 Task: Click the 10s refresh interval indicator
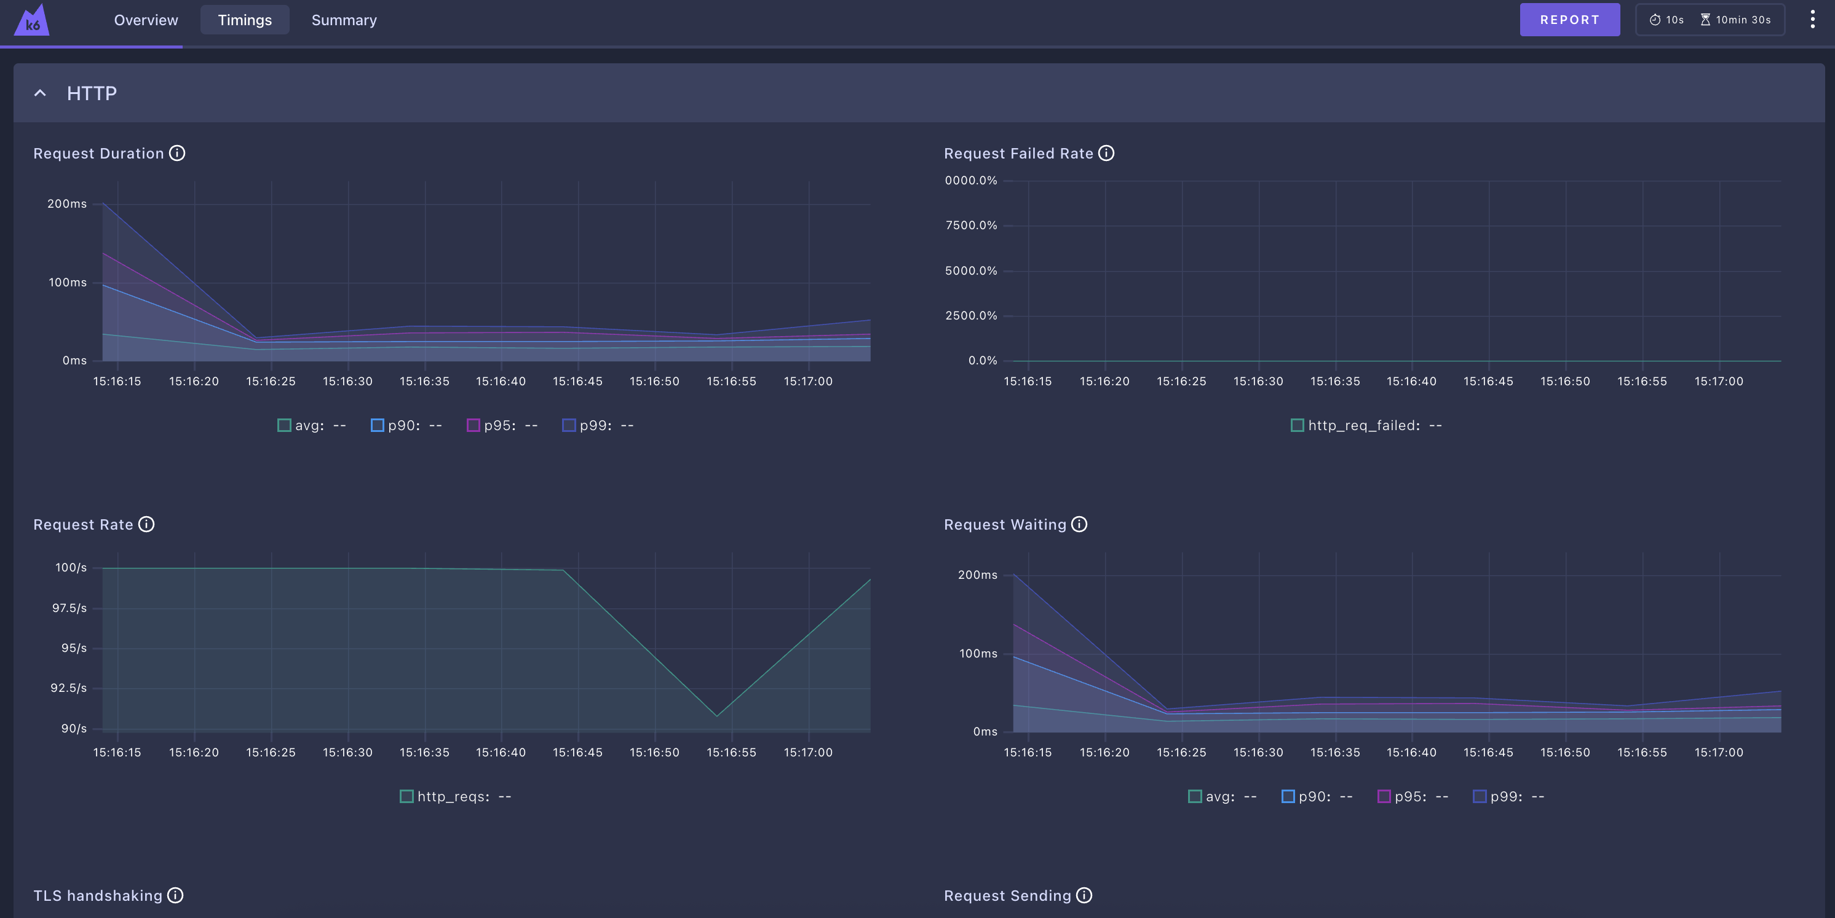click(1667, 20)
